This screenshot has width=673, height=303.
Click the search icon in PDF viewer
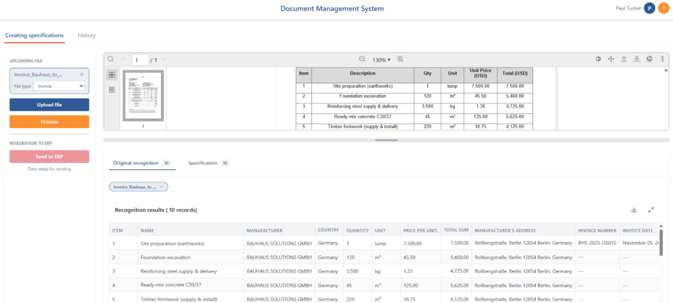(x=111, y=59)
